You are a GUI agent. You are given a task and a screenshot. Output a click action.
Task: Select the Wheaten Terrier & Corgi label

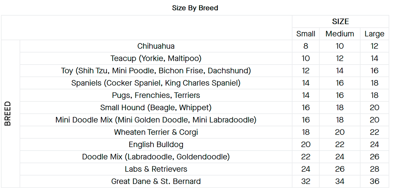click(156, 132)
